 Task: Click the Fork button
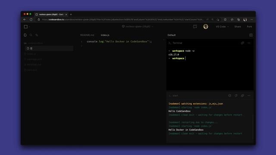(x=249, y=27)
